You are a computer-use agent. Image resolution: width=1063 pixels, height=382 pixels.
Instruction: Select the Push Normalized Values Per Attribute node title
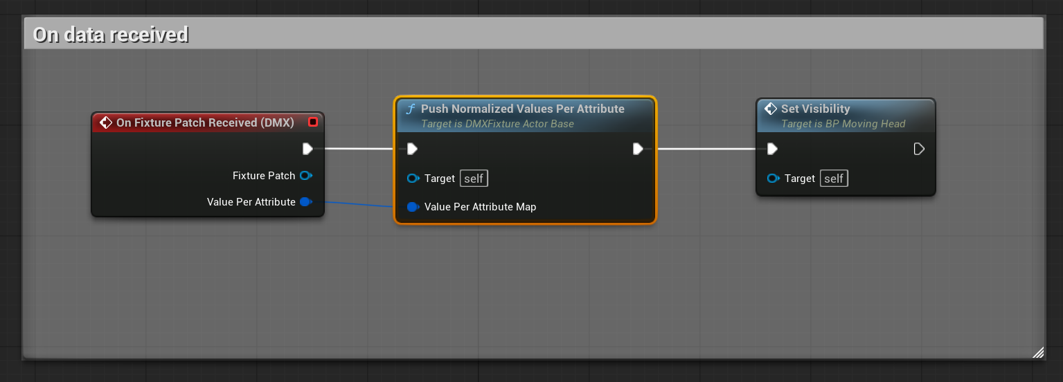[523, 109]
